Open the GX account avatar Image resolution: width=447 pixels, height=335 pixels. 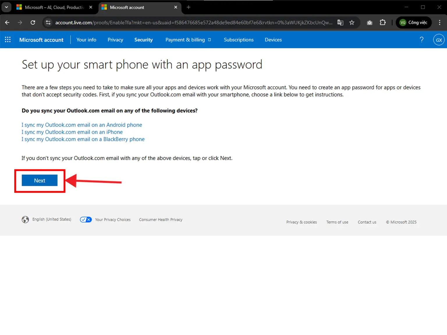(x=439, y=40)
